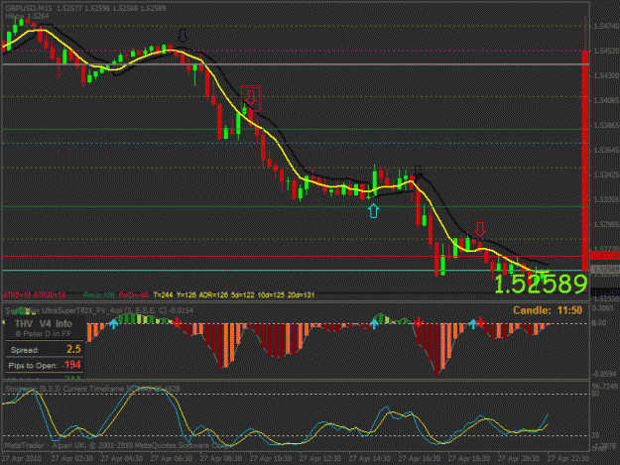Click the 27 Apr 2010 date label
The image size is (620, 465).
[x=22, y=459]
